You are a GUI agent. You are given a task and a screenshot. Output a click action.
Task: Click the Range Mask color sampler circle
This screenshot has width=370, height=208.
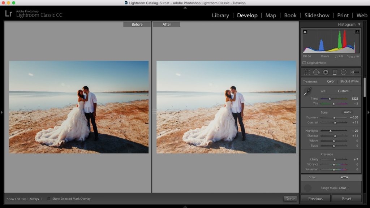click(x=307, y=188)
